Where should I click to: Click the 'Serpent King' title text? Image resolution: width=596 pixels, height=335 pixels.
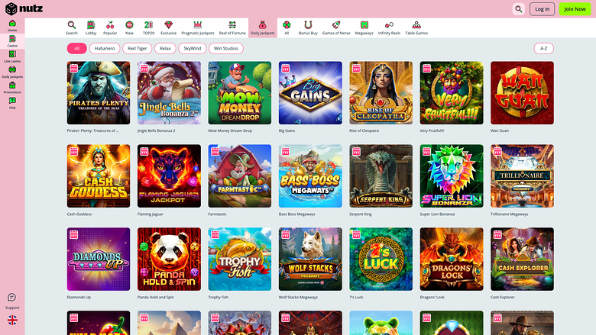[x=361, y=214]
